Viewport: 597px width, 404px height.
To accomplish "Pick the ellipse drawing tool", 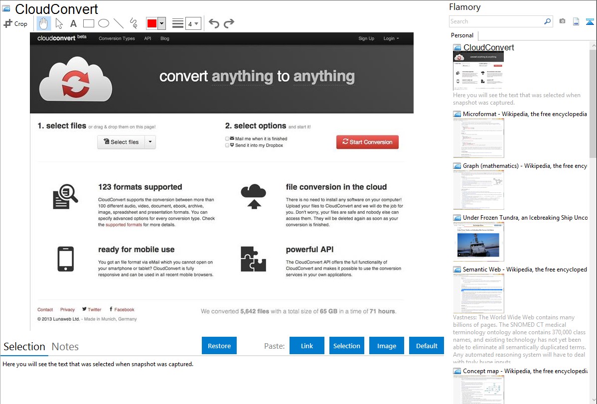I will click(104, 23).
